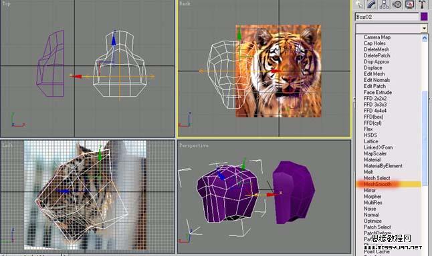Open the Motion panel wheel icon
Viewport: 432px width, 256px height.
(x=397, y=4)
